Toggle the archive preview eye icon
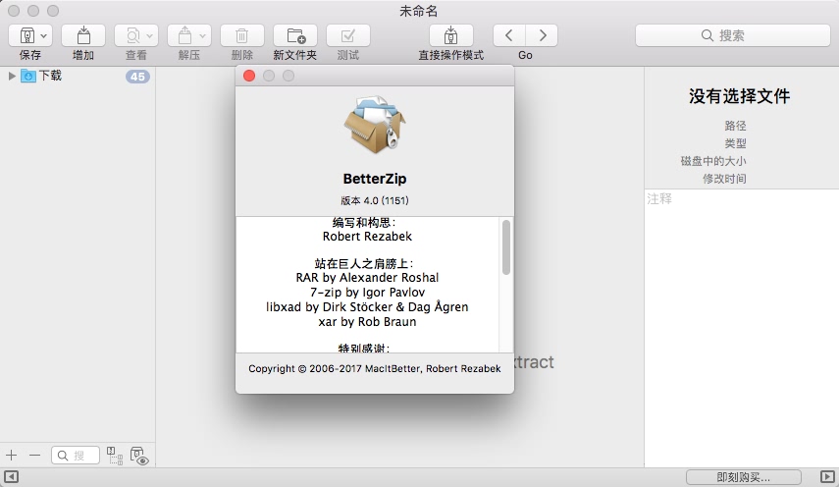Screen dimensions: 839x487 pyautogui.click(x=138, y=456)
